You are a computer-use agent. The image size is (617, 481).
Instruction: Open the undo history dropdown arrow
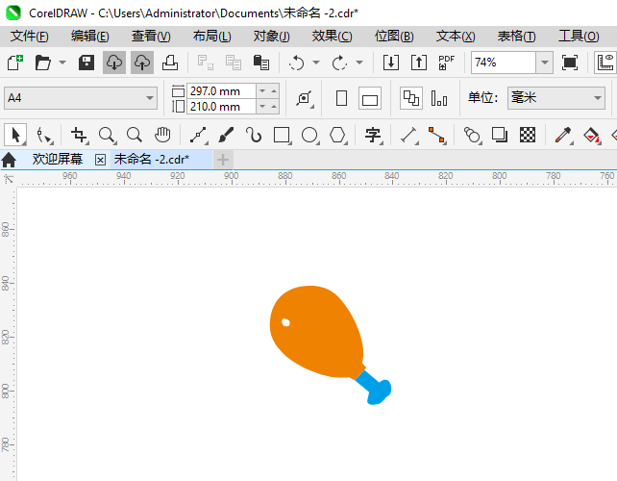click(x=316, y=63)
